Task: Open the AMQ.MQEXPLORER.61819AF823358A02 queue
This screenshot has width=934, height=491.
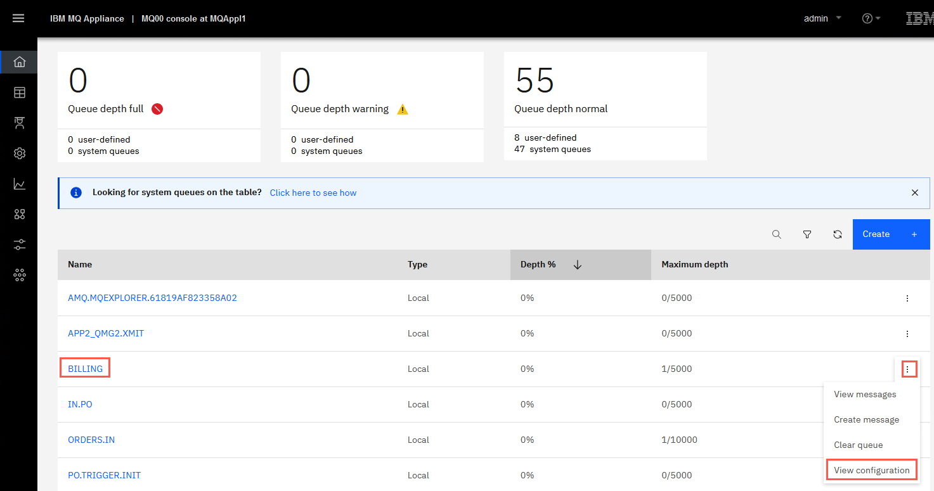Action: point(152,298)
